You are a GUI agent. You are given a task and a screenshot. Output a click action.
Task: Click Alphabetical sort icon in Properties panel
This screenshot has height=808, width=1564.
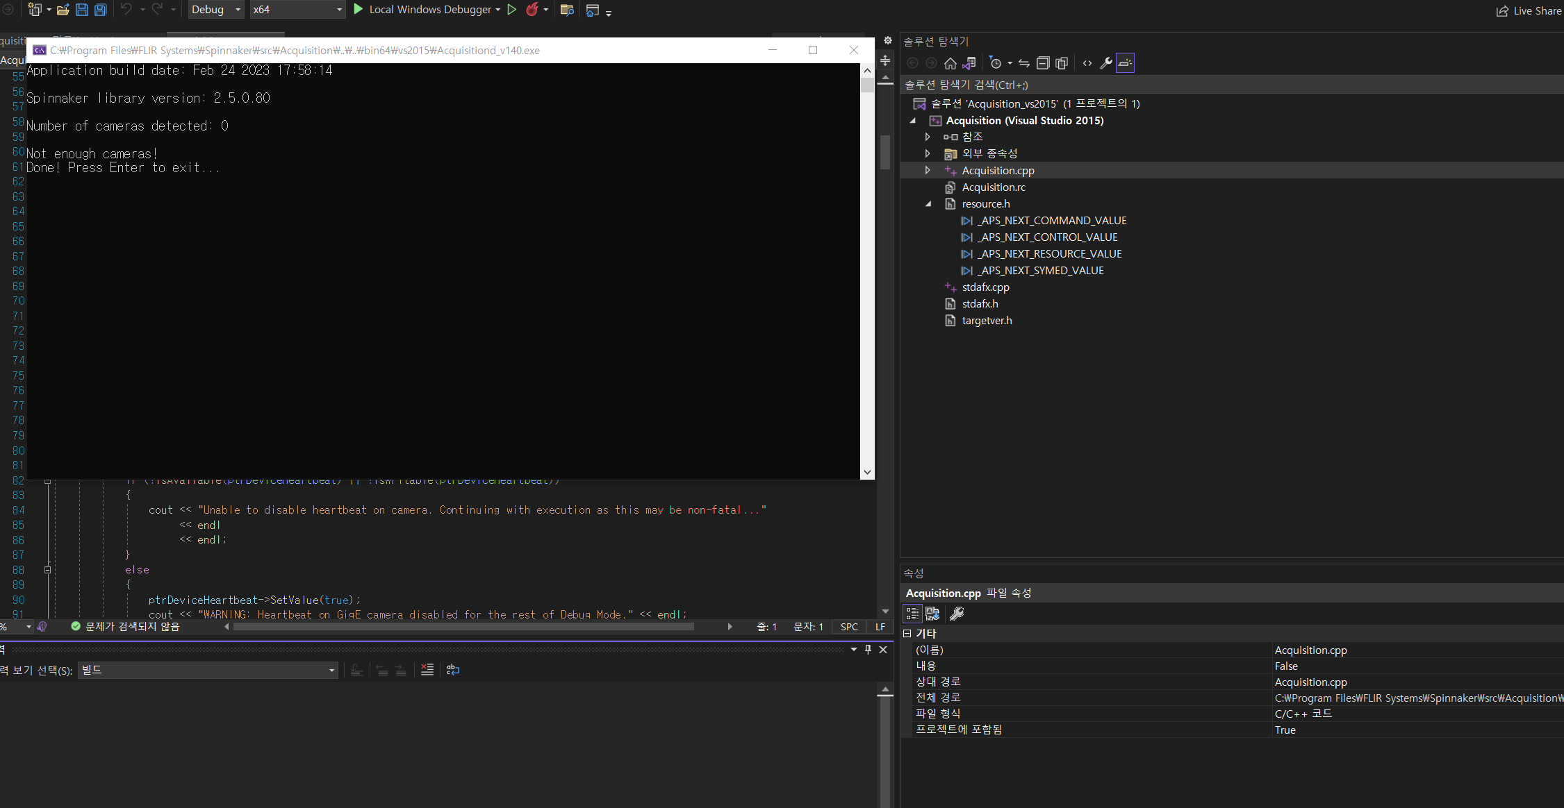point(932,614)
